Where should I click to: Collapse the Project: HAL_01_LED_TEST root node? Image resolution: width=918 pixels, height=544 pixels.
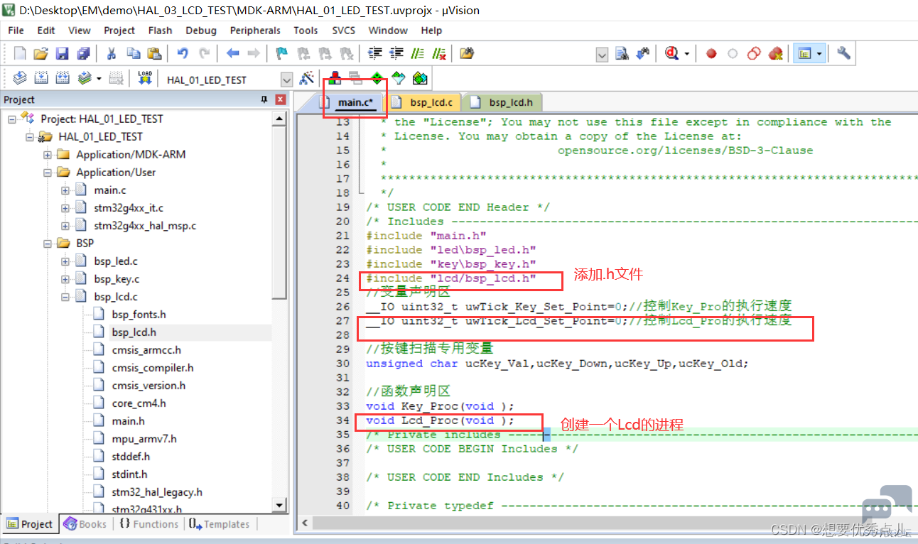[11, 119]
